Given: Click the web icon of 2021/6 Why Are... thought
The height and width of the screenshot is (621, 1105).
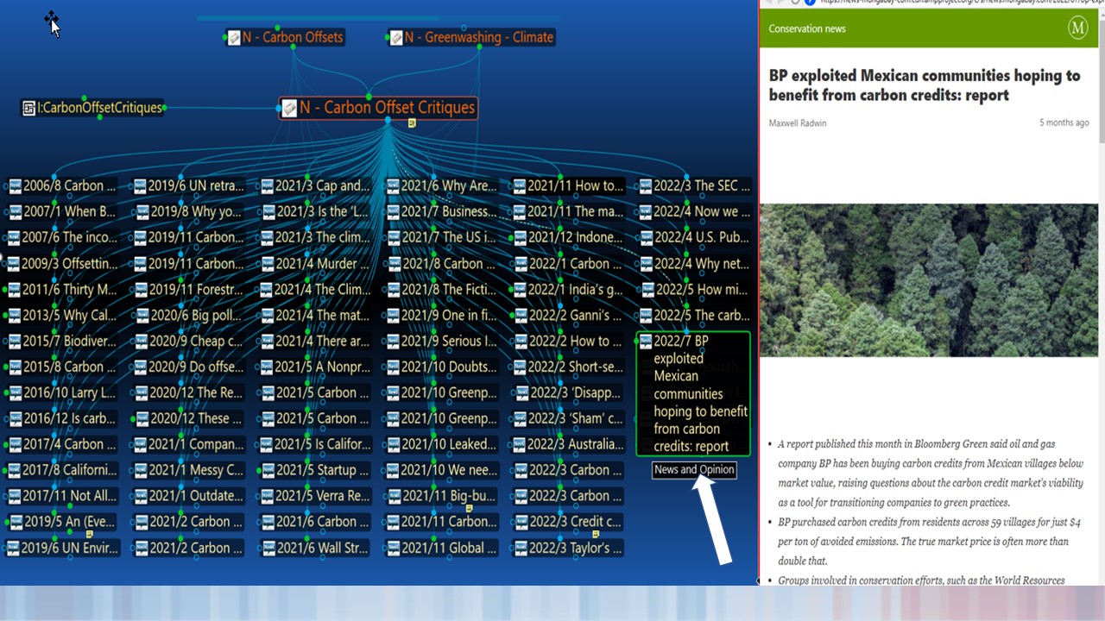Looking at the screenshot, I should tap(394, 186).
